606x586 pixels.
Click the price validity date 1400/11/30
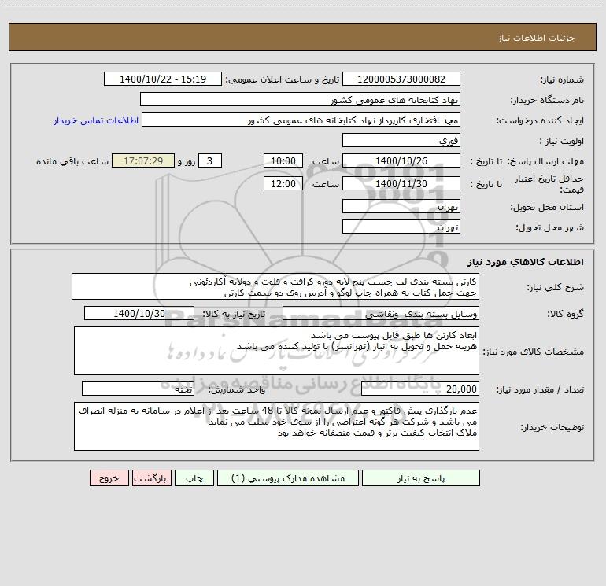click(x=401, y=183)
